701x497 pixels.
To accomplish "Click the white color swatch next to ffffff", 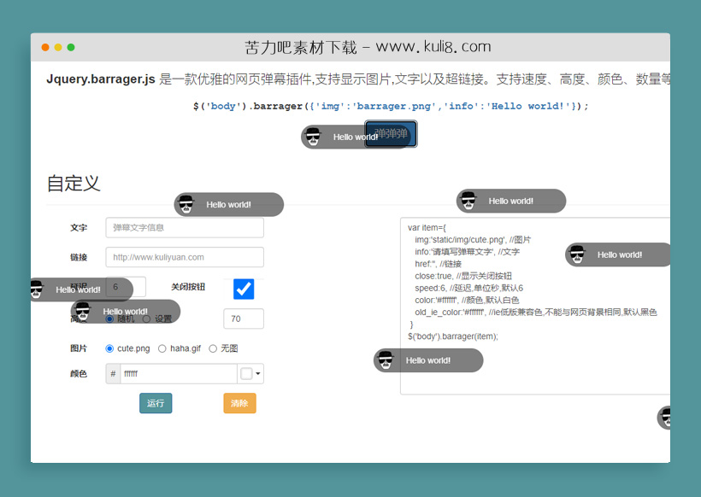I will click(x=245, y=373).
